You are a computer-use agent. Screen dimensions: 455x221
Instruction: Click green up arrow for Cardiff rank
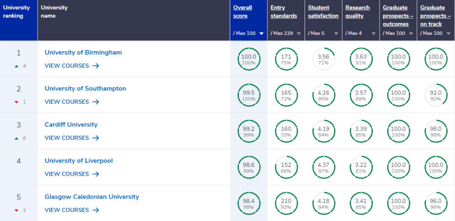pyautogui.click(x=16, y=139)
